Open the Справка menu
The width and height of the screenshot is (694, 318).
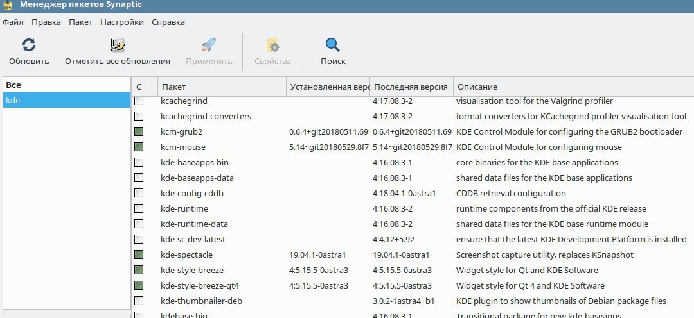pos(168,22)
